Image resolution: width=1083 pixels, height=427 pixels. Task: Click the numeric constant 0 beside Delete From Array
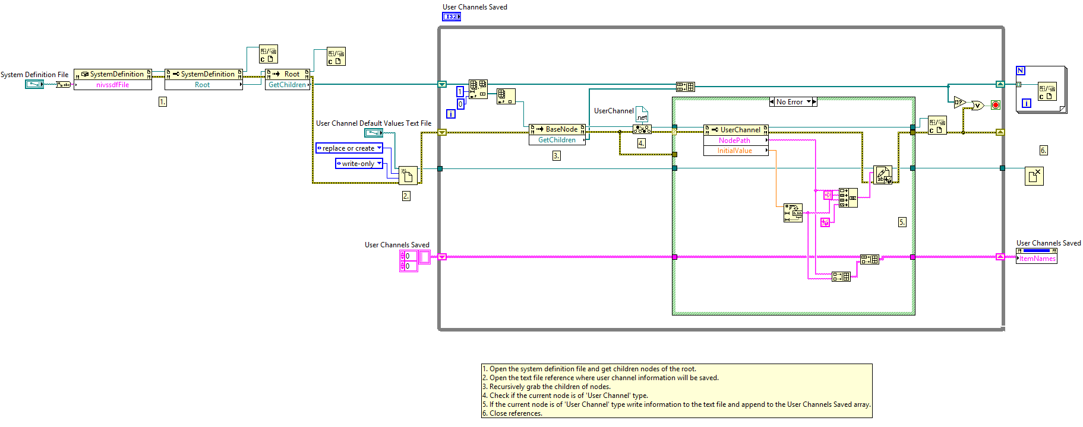tap(460, 104)
